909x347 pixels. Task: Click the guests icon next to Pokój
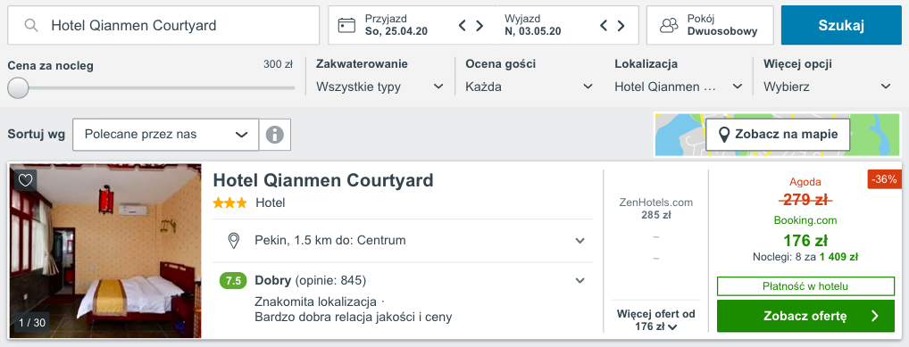[669, 26]
